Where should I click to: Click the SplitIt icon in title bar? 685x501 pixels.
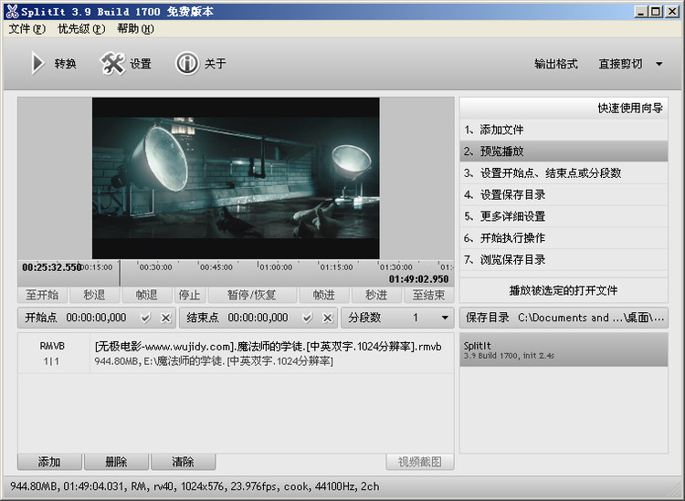click(12, 11)
